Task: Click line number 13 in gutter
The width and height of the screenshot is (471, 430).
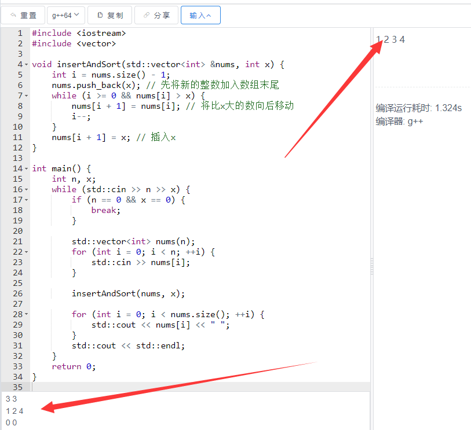Action: click(17, 158)
